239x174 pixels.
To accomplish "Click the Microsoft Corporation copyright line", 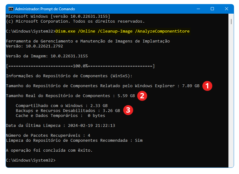I will pyautogui.click(x=75, y=21).
